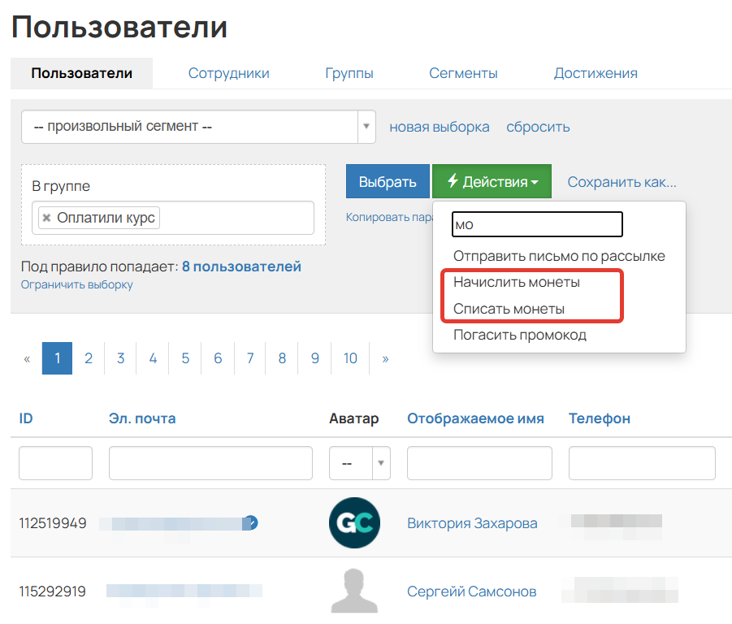Go to page 2
The image size is (732, 624).
[x=89, y=358]
